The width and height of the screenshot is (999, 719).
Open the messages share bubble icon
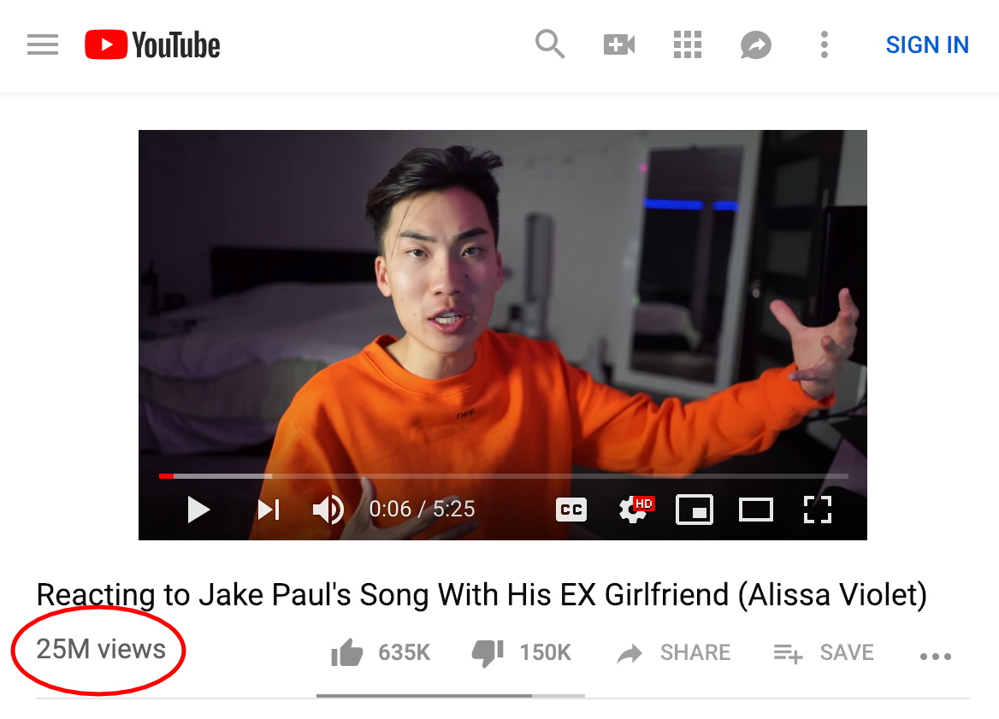point(755,45)
